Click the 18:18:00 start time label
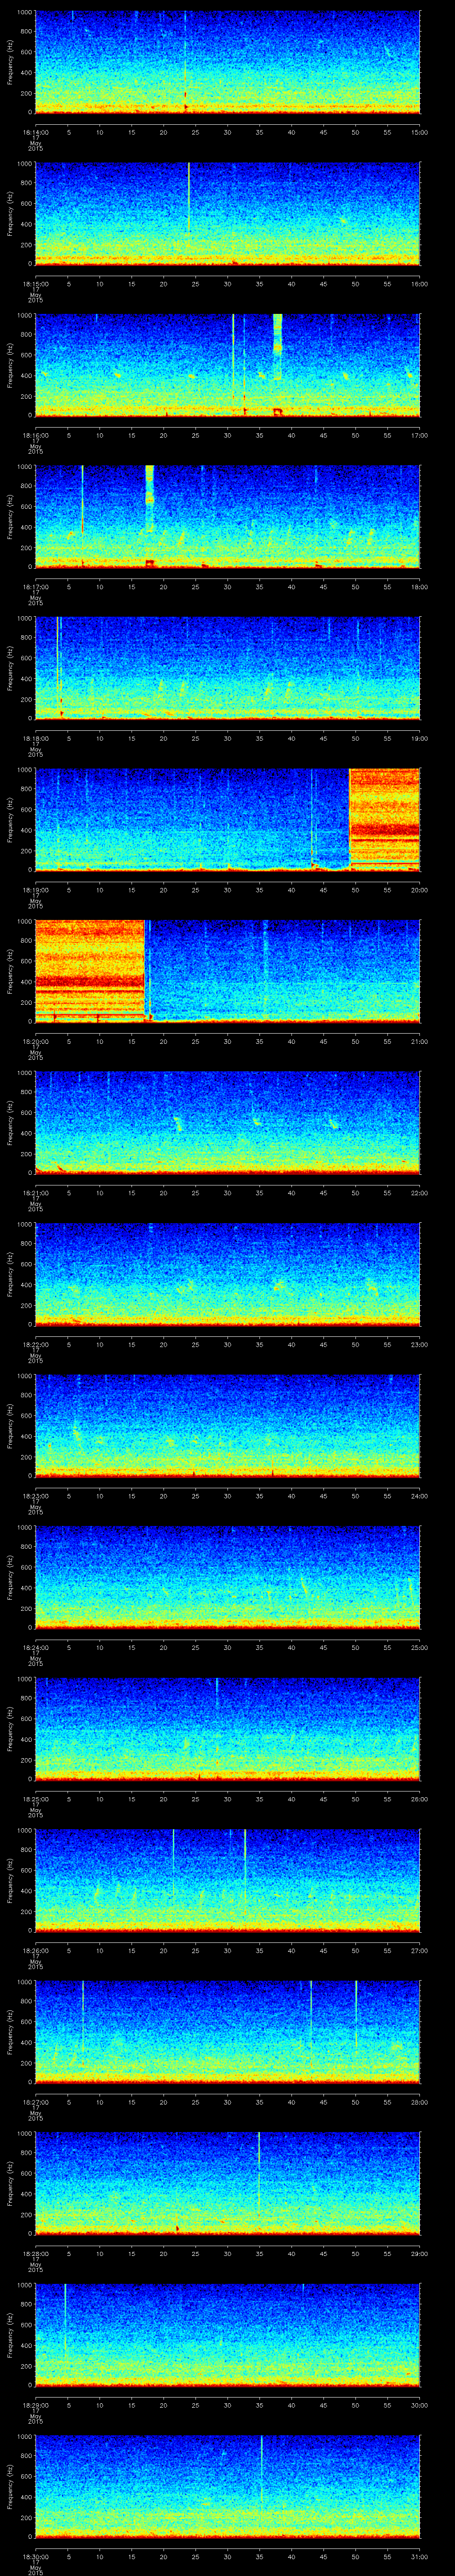 tap(35, 738)
